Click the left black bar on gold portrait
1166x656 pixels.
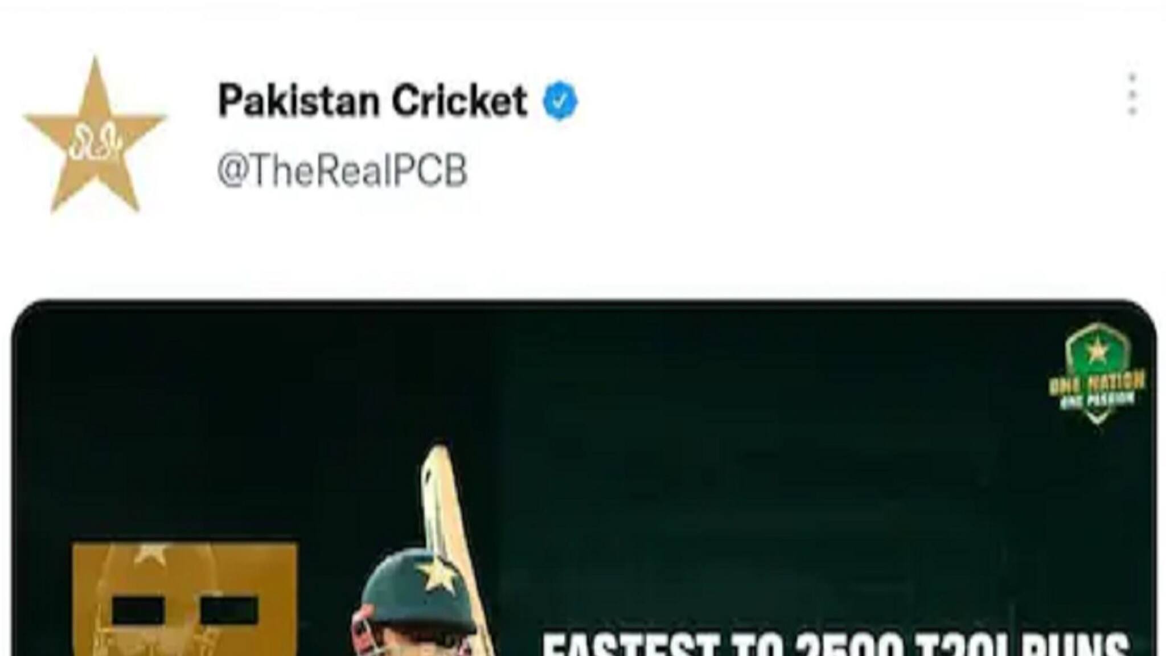tap(138, 610)
